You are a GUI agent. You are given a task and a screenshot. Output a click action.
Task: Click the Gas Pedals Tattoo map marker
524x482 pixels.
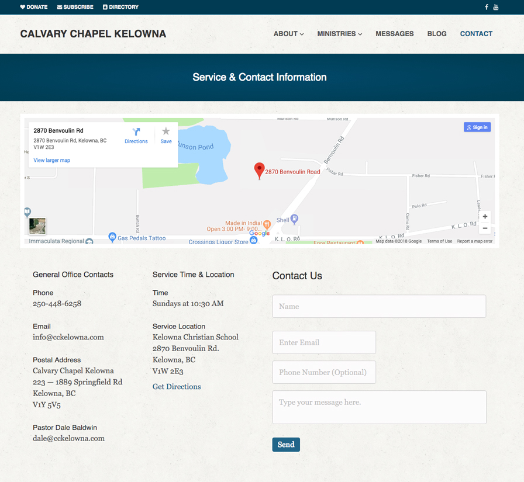112,237
